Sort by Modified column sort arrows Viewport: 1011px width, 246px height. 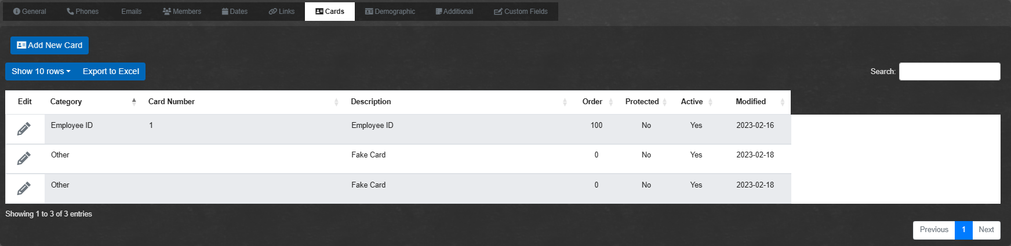[782, 102]
